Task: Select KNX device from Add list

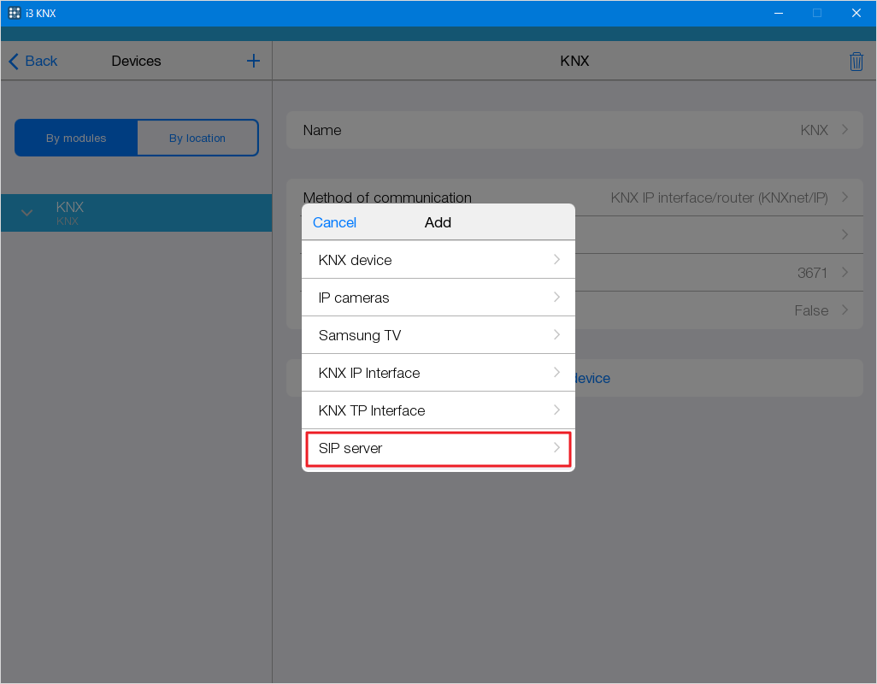Action: [438, 260]
